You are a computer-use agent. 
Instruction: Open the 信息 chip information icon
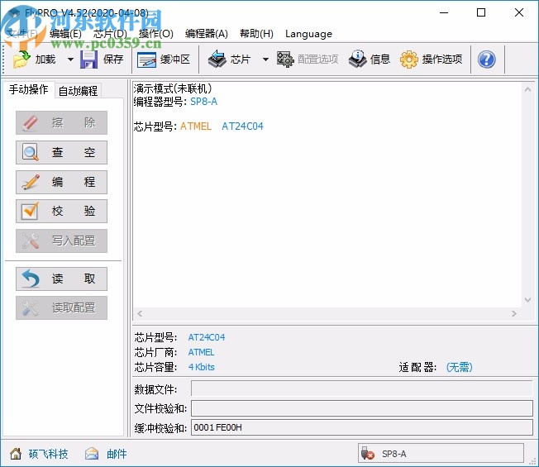358,60
